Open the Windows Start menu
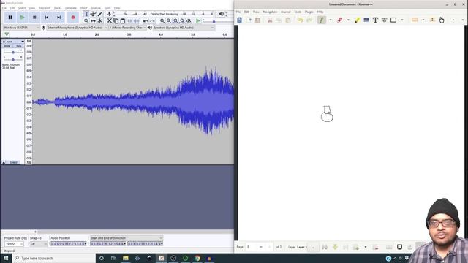This screenshot has width=468, height=263. [6, 258]
